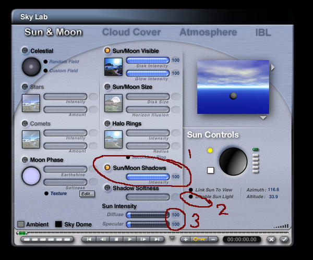Click the Stars preview thumbnail
The image size is (313, 260).
point(31,103)
